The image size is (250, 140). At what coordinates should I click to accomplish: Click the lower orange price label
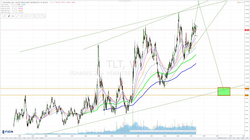click(247, 95)
